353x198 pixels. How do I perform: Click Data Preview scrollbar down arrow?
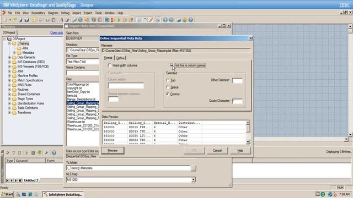tap(248, 142)
